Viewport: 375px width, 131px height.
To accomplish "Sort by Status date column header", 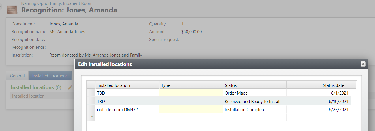I will pos(318,85).
